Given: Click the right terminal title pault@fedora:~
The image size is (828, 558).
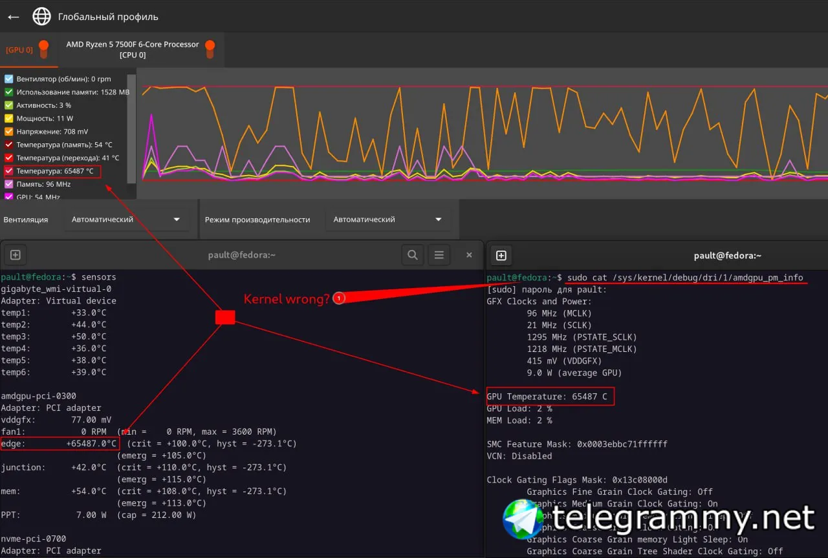Looking at the screenshot, I should (x=728, y=256).
